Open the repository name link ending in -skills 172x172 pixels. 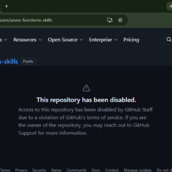pyautogui.click(x=9, y=61)
